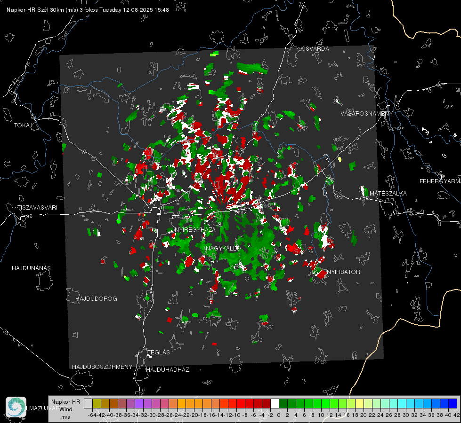461x423 pixels.
Task: Click the HAJDÚDOROG city label
Action: tap(96, 299)
